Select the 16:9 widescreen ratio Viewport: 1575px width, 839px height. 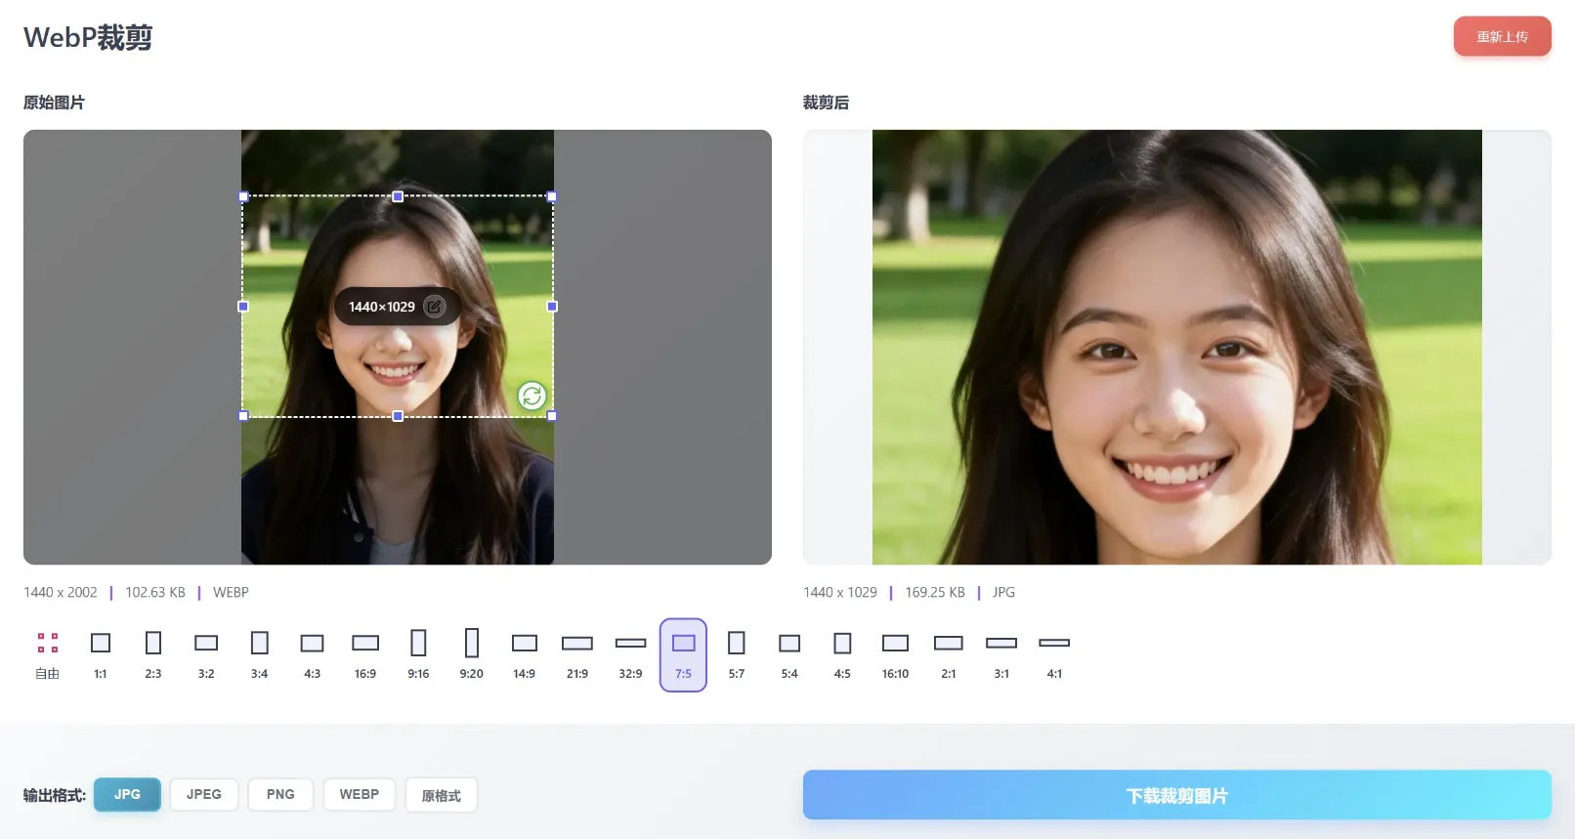pos(365,654)
